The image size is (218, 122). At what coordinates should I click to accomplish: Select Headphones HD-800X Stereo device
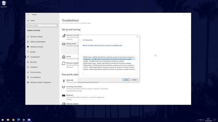[x=109, y=59]
